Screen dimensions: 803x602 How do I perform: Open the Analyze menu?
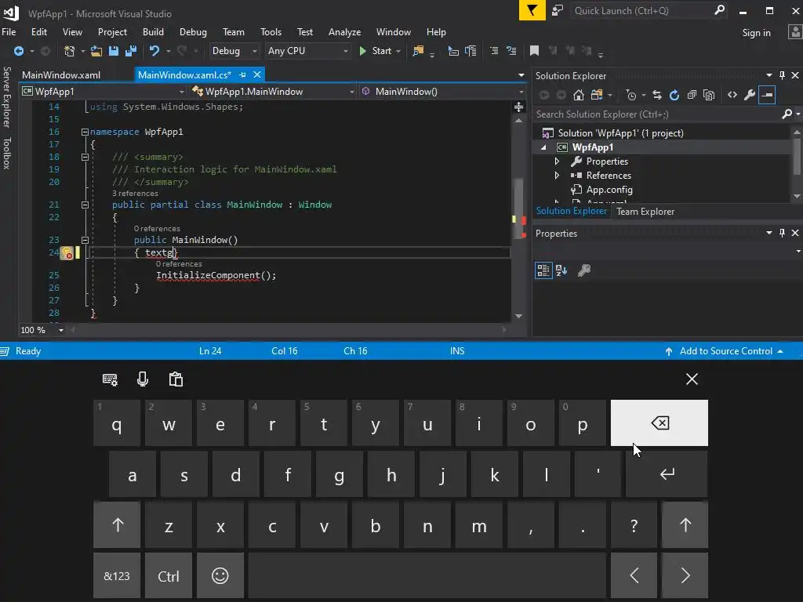(x=345, y=31)
